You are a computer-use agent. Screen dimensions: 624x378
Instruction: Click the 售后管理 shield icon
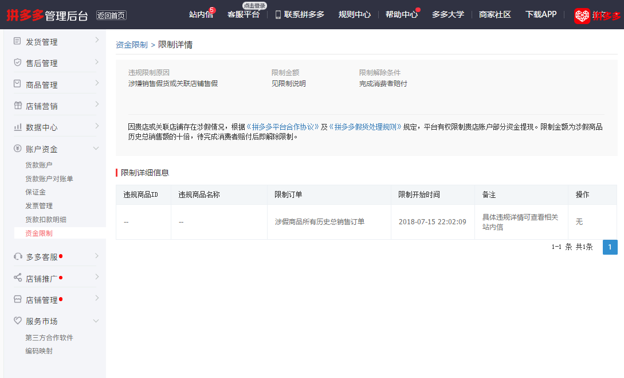[17, 62]
